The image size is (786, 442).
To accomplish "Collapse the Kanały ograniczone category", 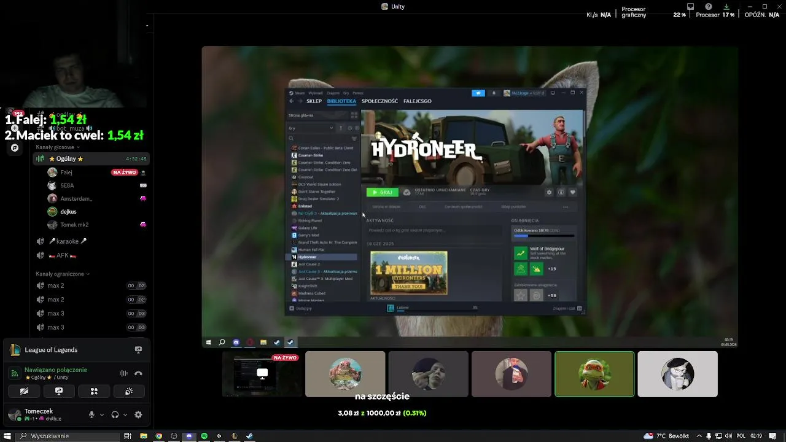I will [x=63, y=274].
